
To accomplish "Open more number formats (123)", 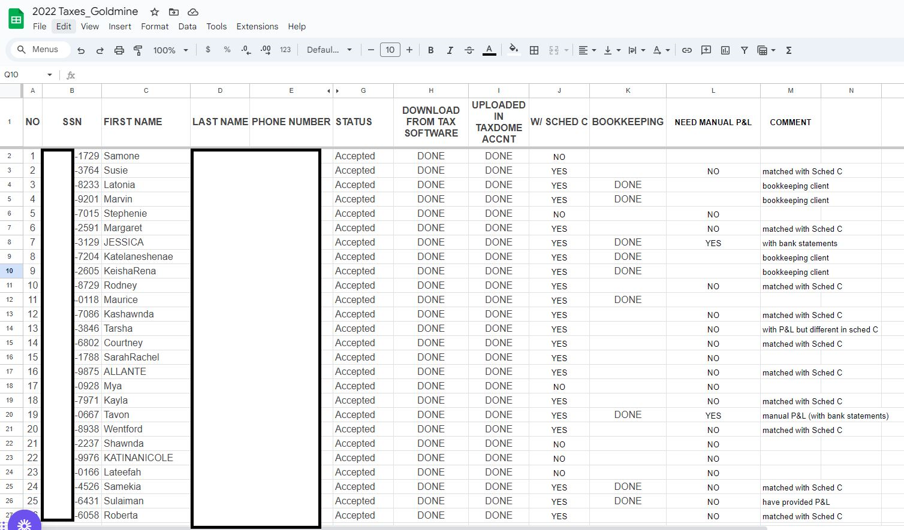I will coord(285,50).
